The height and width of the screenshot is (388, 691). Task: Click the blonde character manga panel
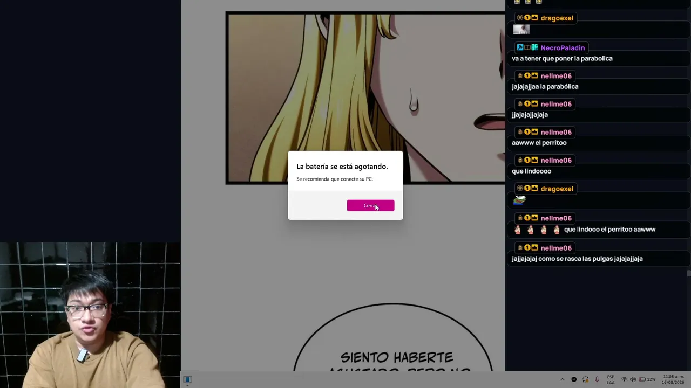[x=365, y=98]
